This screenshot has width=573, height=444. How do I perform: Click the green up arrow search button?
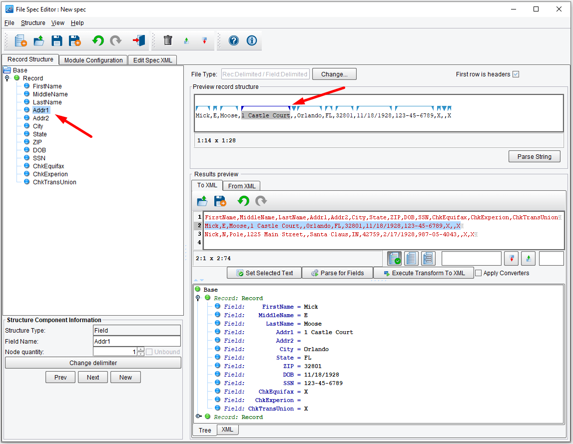coord(529,258)
